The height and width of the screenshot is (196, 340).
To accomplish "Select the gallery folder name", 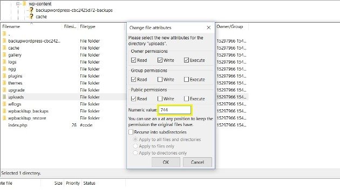I will [x=15, y=55].
